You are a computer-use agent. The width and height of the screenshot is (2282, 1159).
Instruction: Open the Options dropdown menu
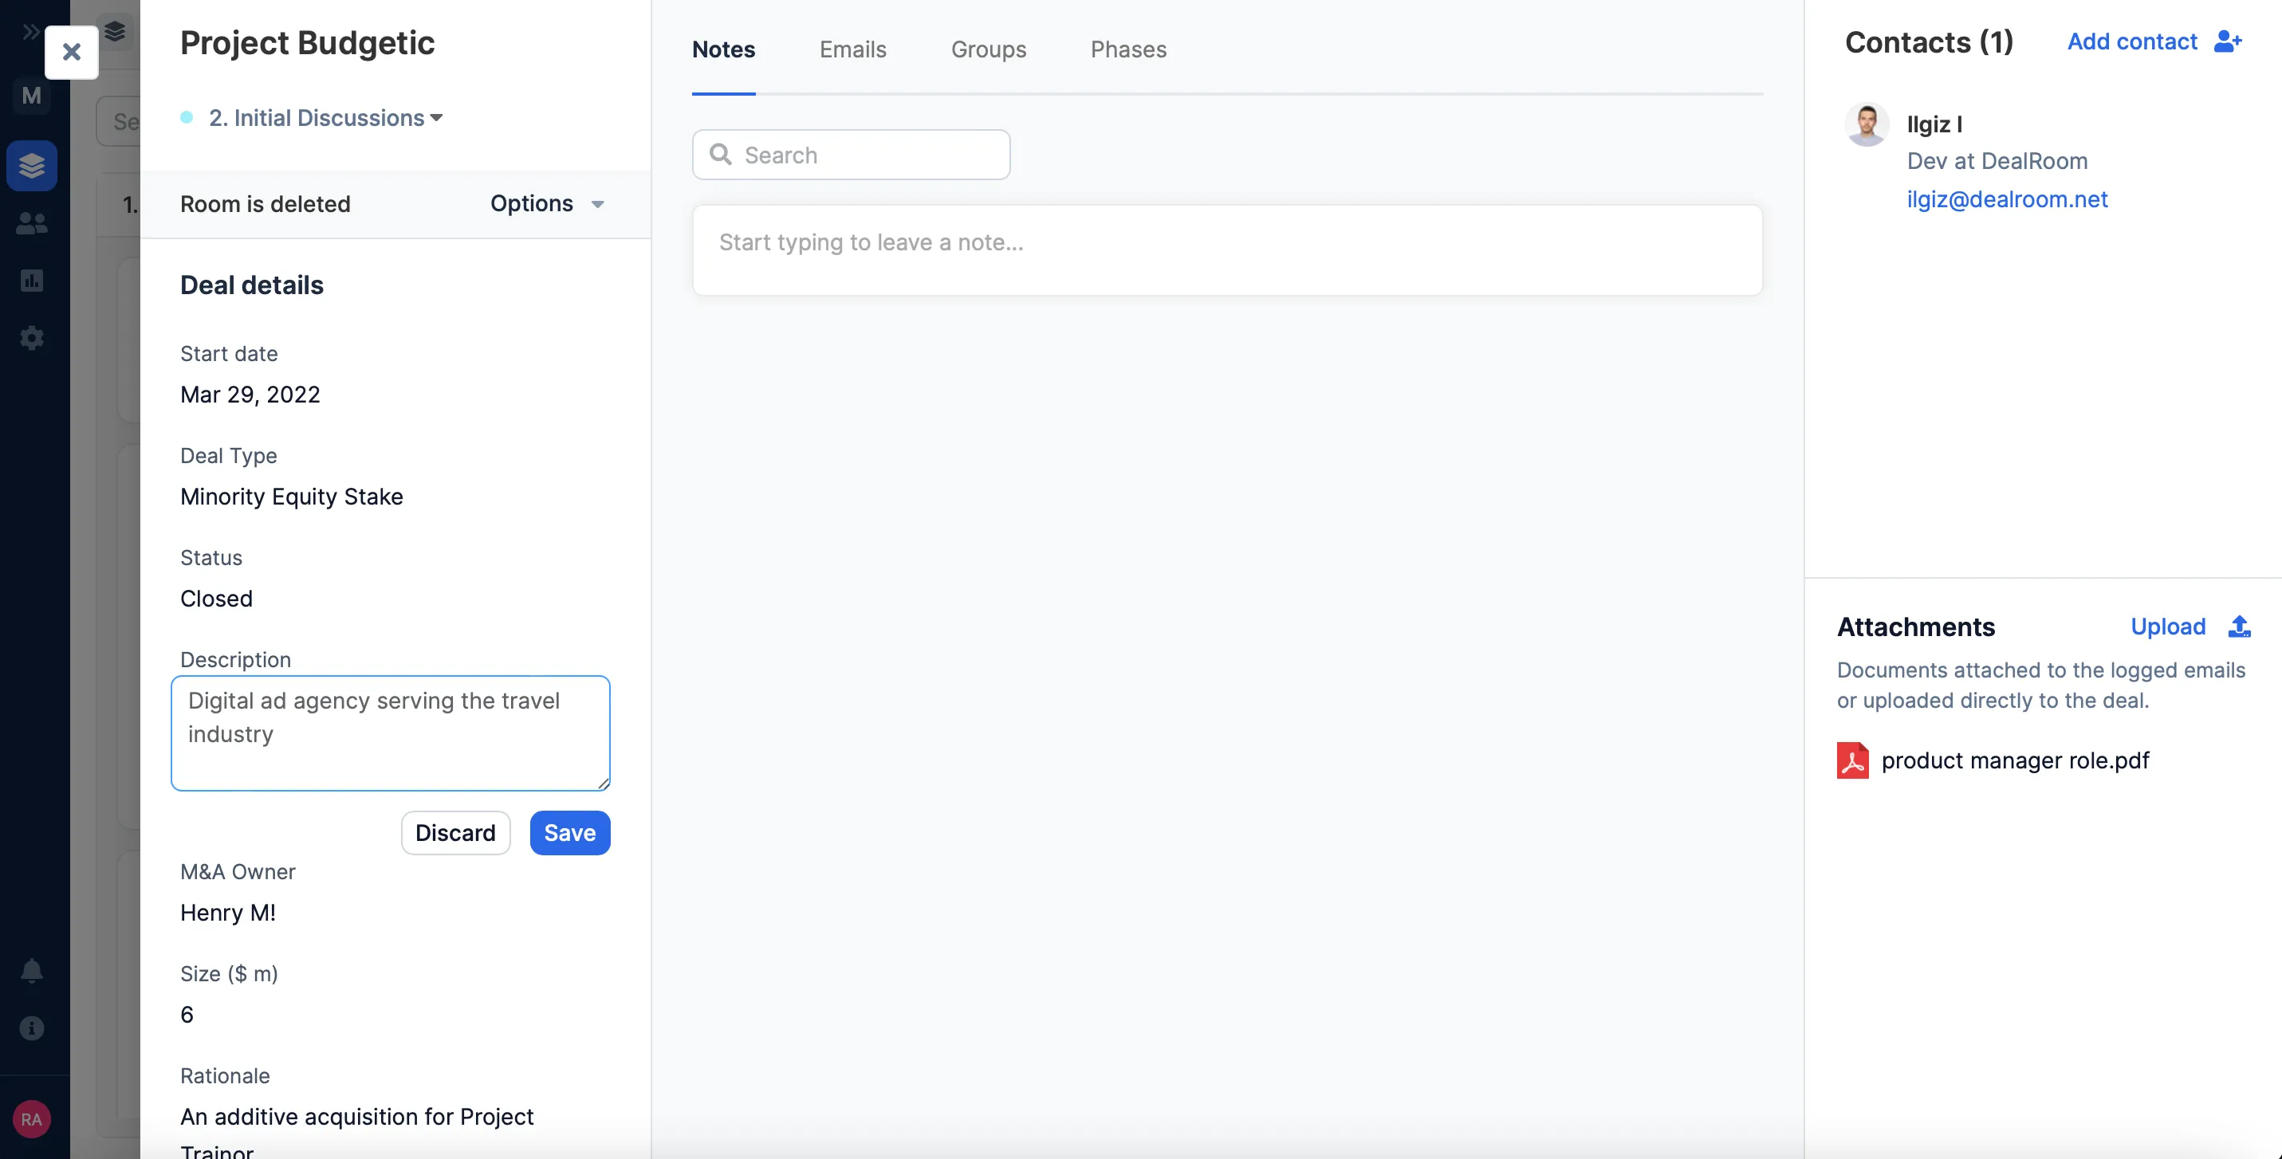(x=547, y=203)
